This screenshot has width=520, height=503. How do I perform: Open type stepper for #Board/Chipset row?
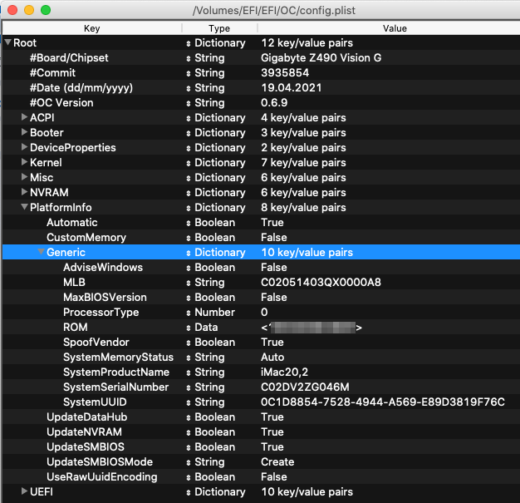(x=189, y=58)
